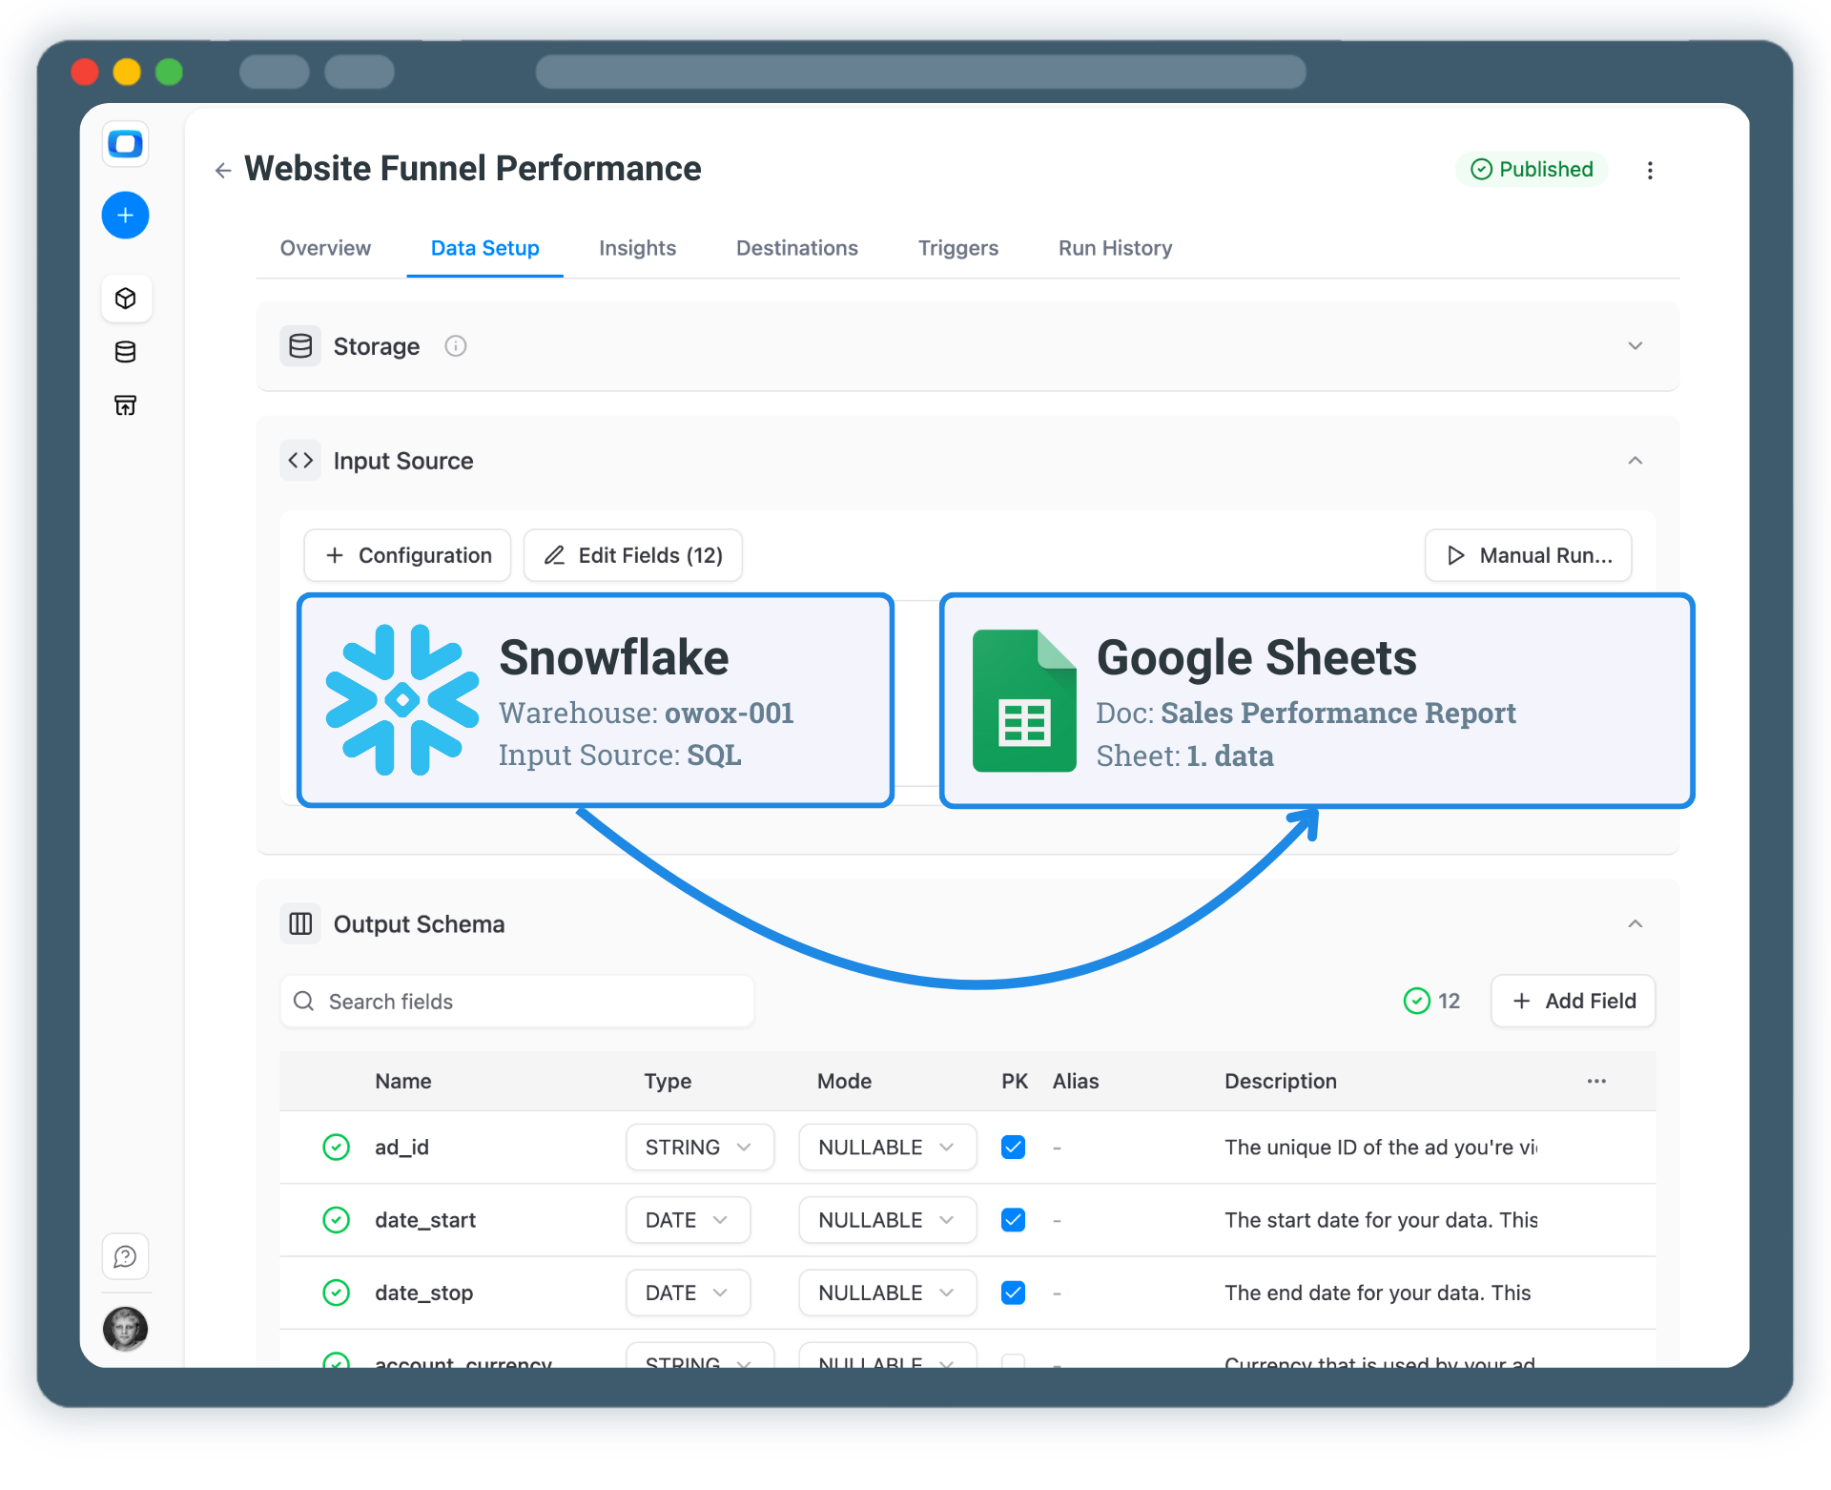The image size is (1831, 1490).
Task: Collapse the Input Source section
Action: click(1635, 460)
